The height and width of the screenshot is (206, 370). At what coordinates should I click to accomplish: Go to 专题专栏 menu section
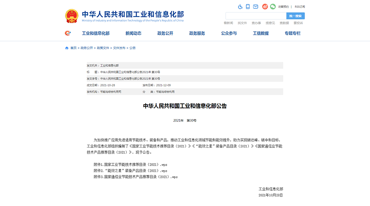[292, 33]
